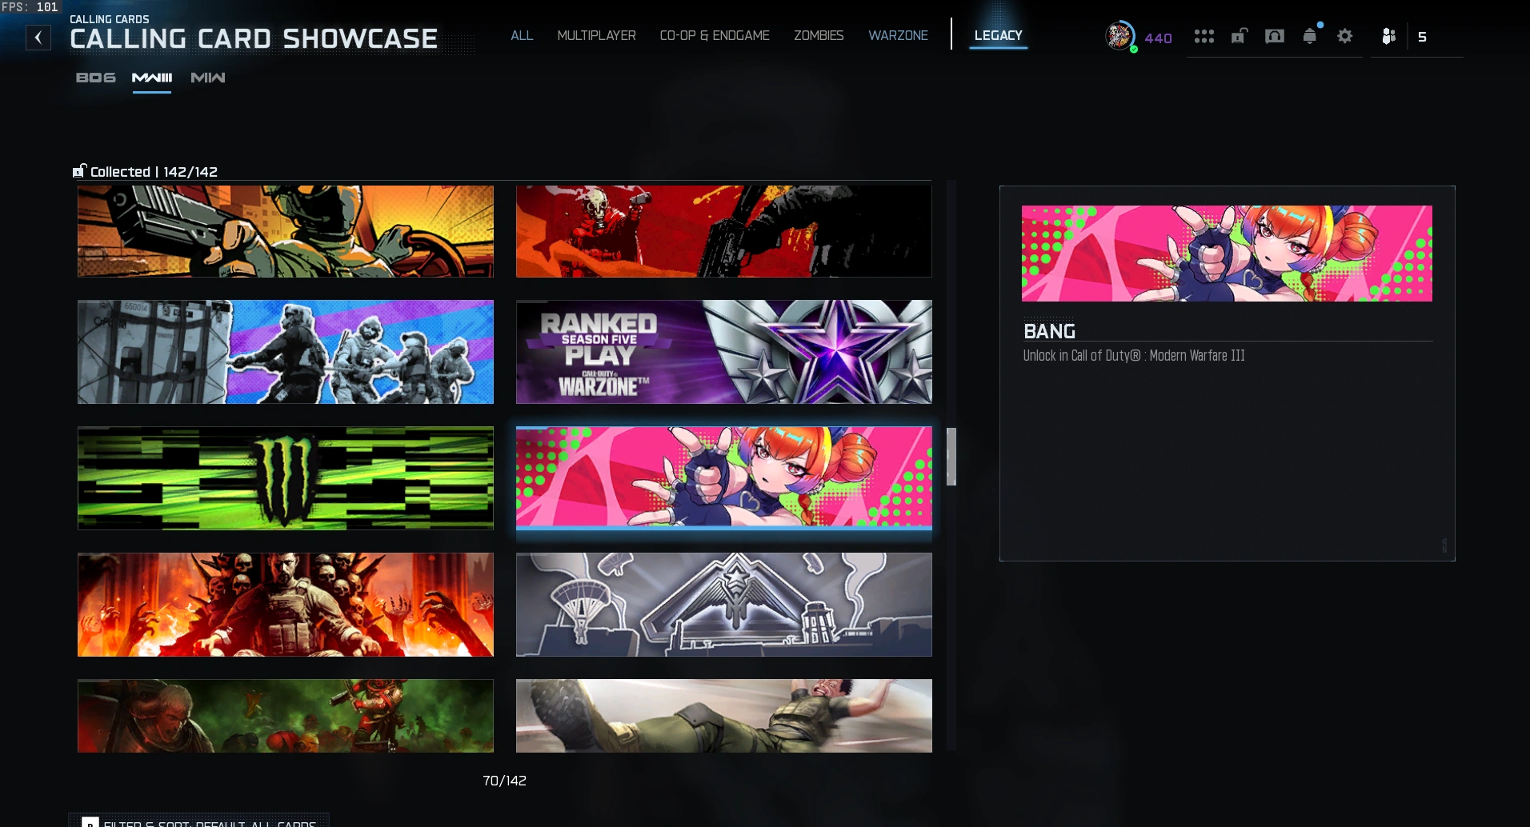The height and width of the screenshot is (827, 1530).
Task: Pick the green and red battle card
Action: [286, 716]
